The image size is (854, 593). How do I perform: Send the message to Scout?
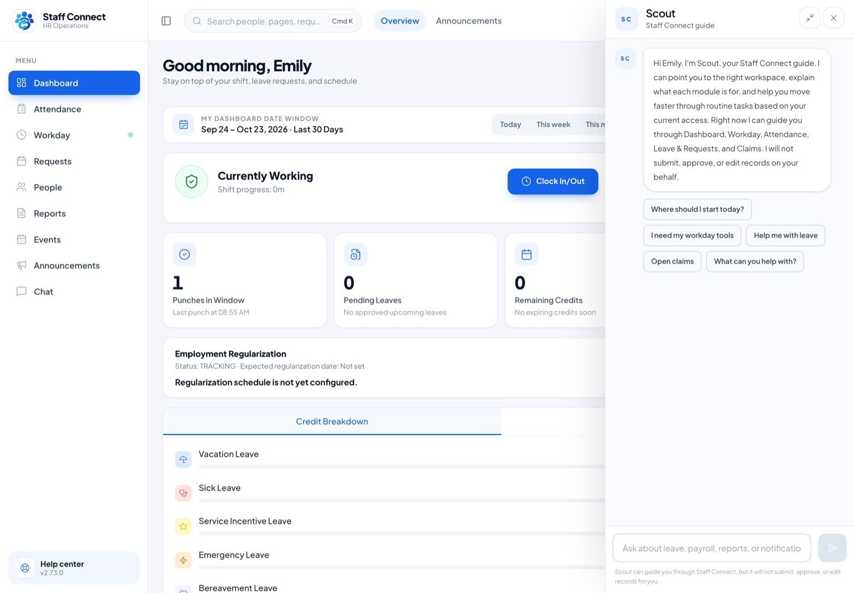(832, 548)
